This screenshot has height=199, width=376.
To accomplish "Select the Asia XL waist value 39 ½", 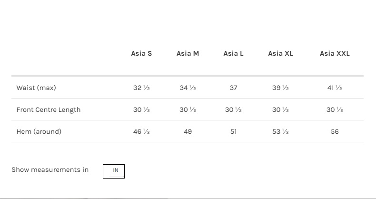I will (280, 88).
